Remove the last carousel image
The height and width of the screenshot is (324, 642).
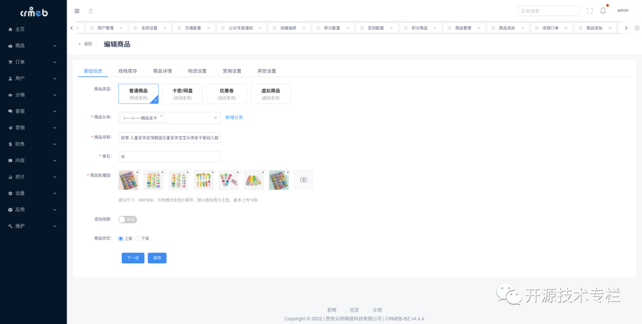pyautogui.click(x=288, y=172)
